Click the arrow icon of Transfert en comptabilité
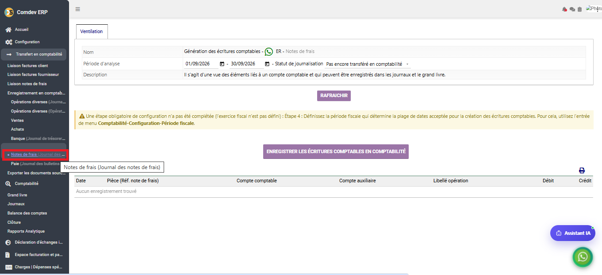Viewport: 602px width, 275px height. (x=8, y=54)
